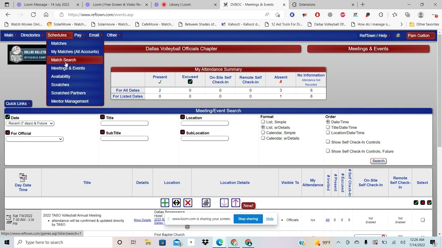
Task: Click the double-arrow swap icon in event toolbar
Action: pyautogui.click(x=176, y=203)
